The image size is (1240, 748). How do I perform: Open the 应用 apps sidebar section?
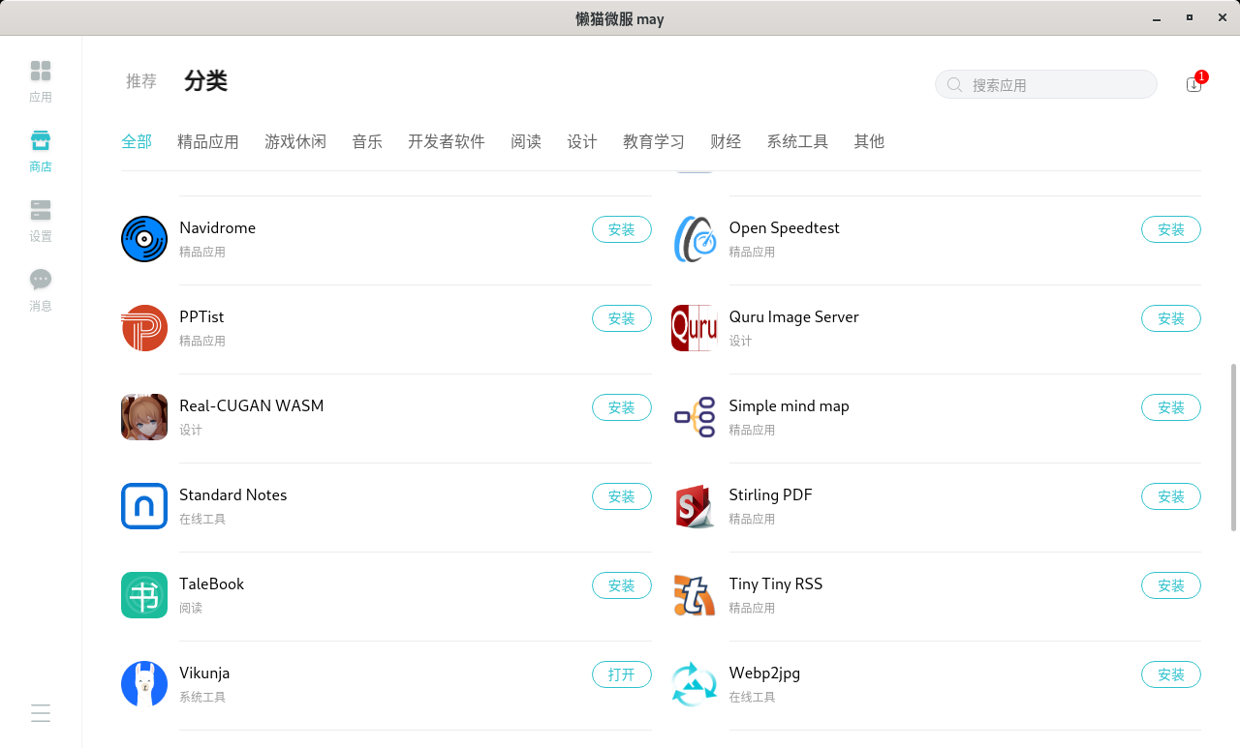tap(41, 81)
